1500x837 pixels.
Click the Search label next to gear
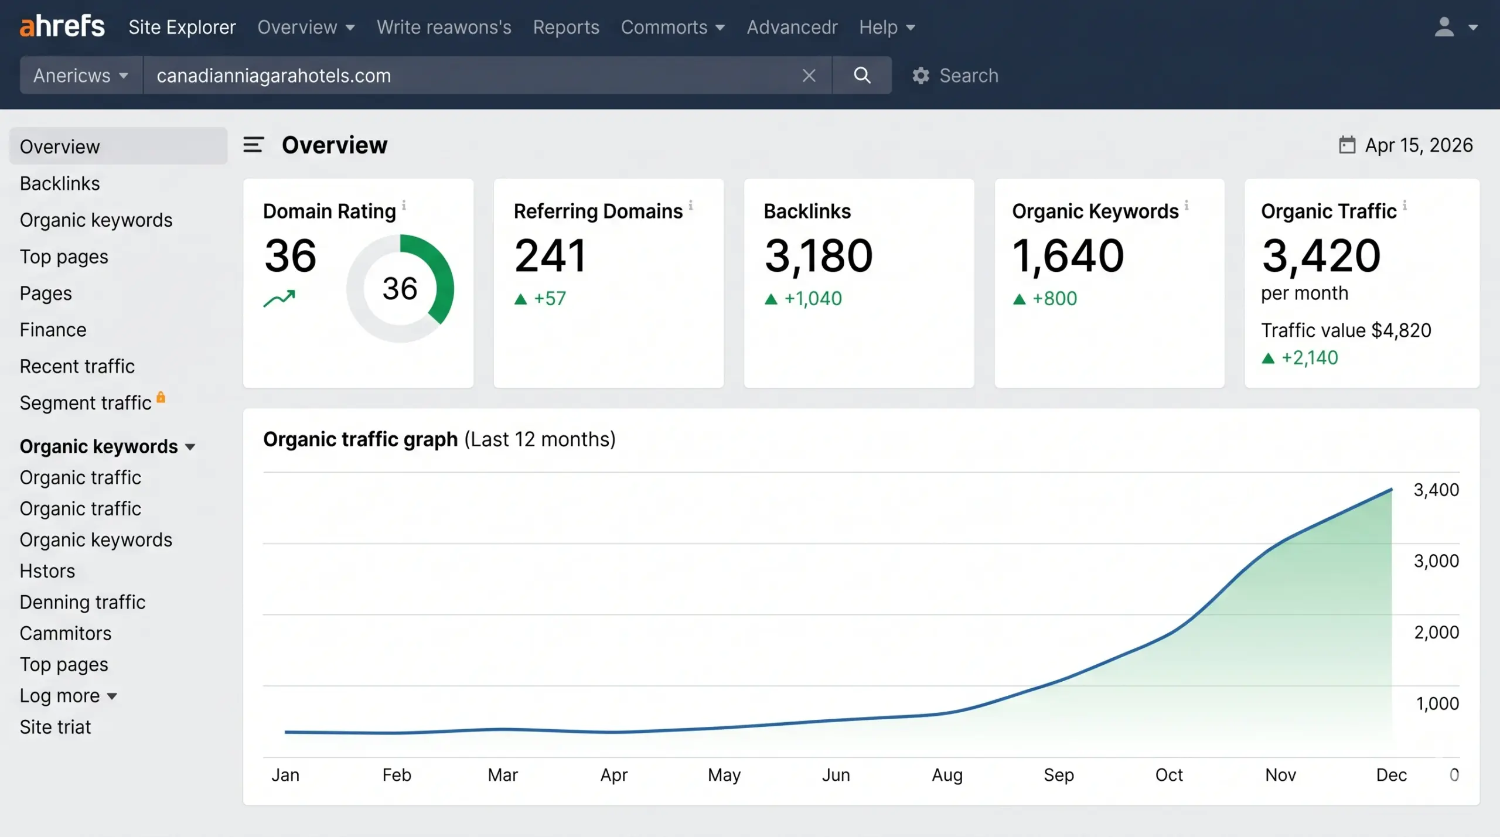[969, 76]
